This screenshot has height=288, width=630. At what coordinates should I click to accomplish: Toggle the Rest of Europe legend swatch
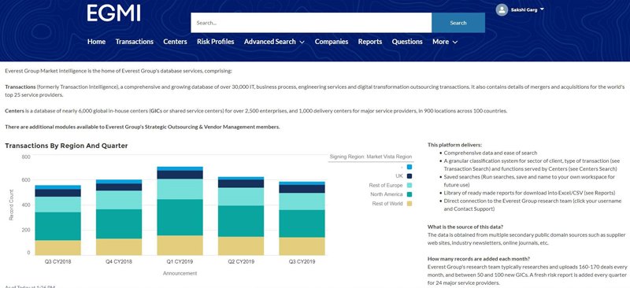[x=409, y=185]
